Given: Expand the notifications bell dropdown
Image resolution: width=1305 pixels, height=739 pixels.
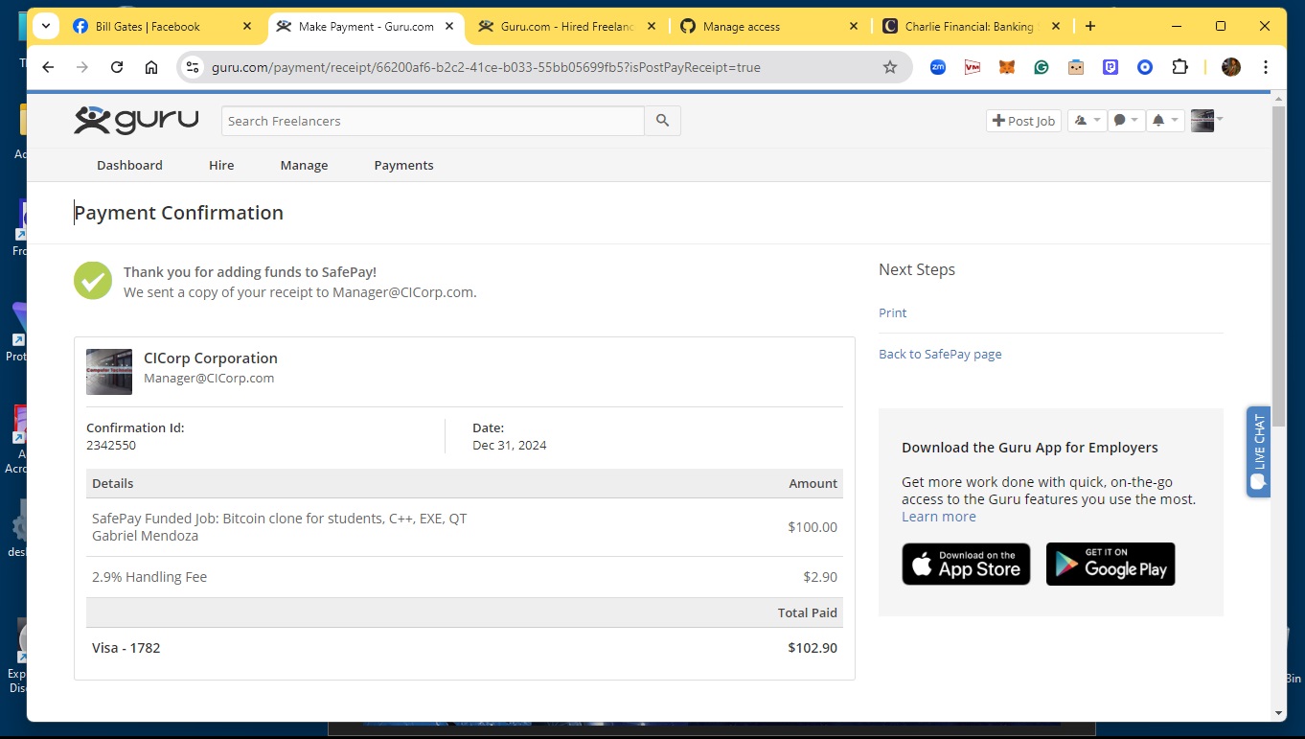Looking at the screenshot, I should click(x=1165, y=121).
